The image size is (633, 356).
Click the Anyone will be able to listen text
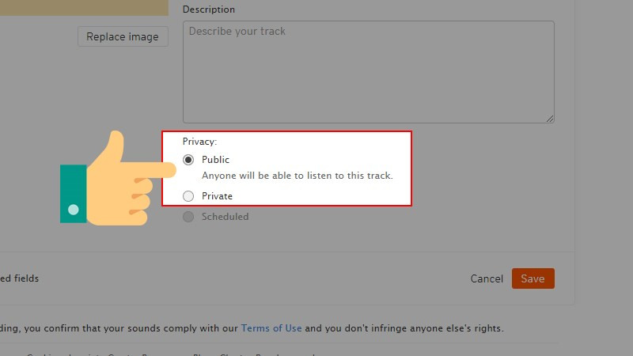(298, 176)
